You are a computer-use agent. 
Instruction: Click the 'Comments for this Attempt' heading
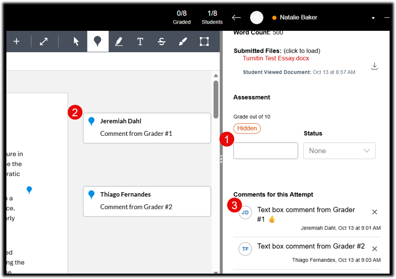coord(273,195)
